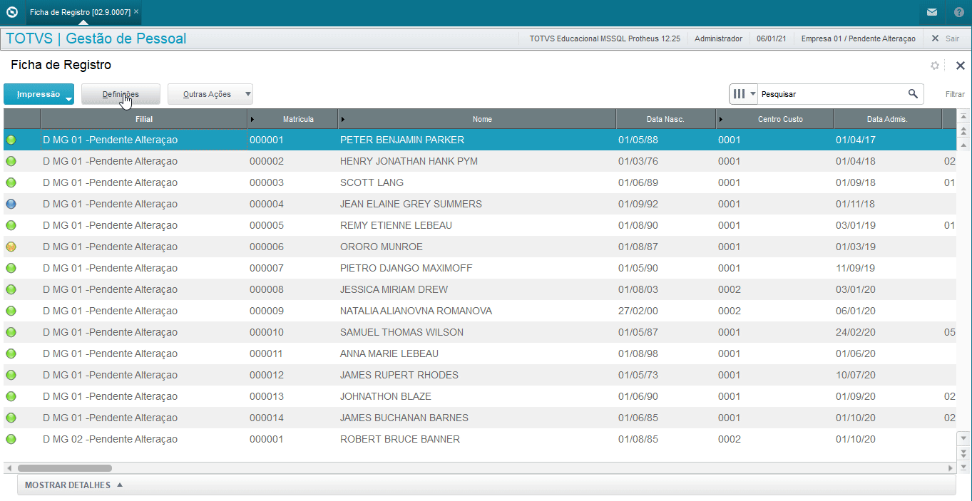This screenshot has width=972, height=501.
Task: Click in the Pesquisar search field
Action: pyautogui.click(x=831, y=94)
